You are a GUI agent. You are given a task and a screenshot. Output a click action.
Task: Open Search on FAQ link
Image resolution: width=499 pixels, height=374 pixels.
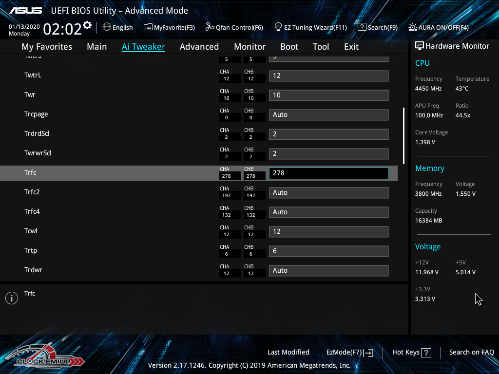tap(471, 352)
